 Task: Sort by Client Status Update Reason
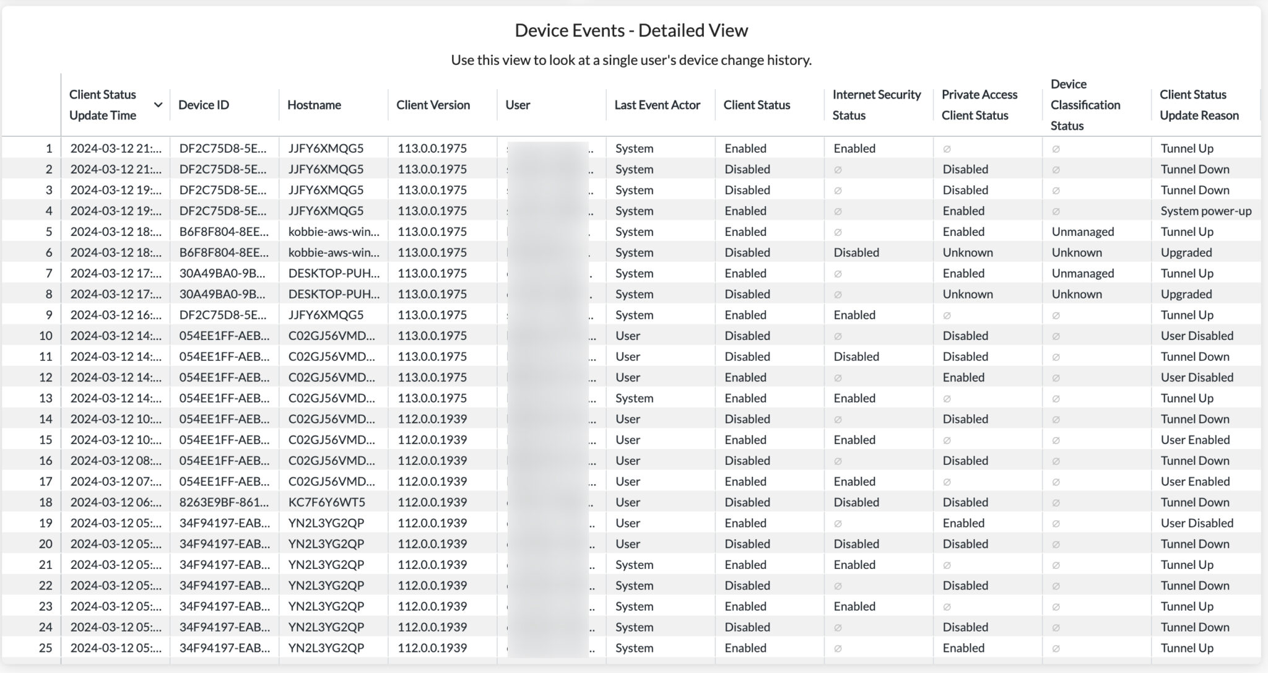1199,105
